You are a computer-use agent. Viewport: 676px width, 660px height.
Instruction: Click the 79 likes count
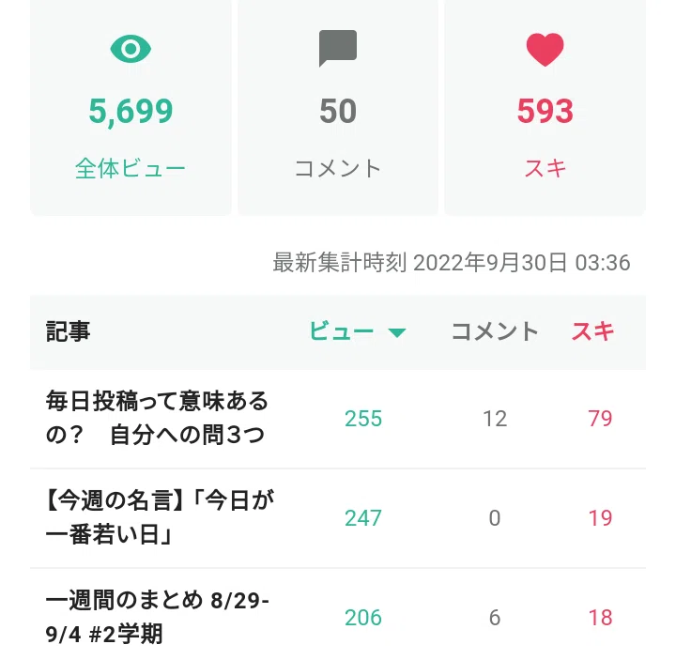[600, 419]
